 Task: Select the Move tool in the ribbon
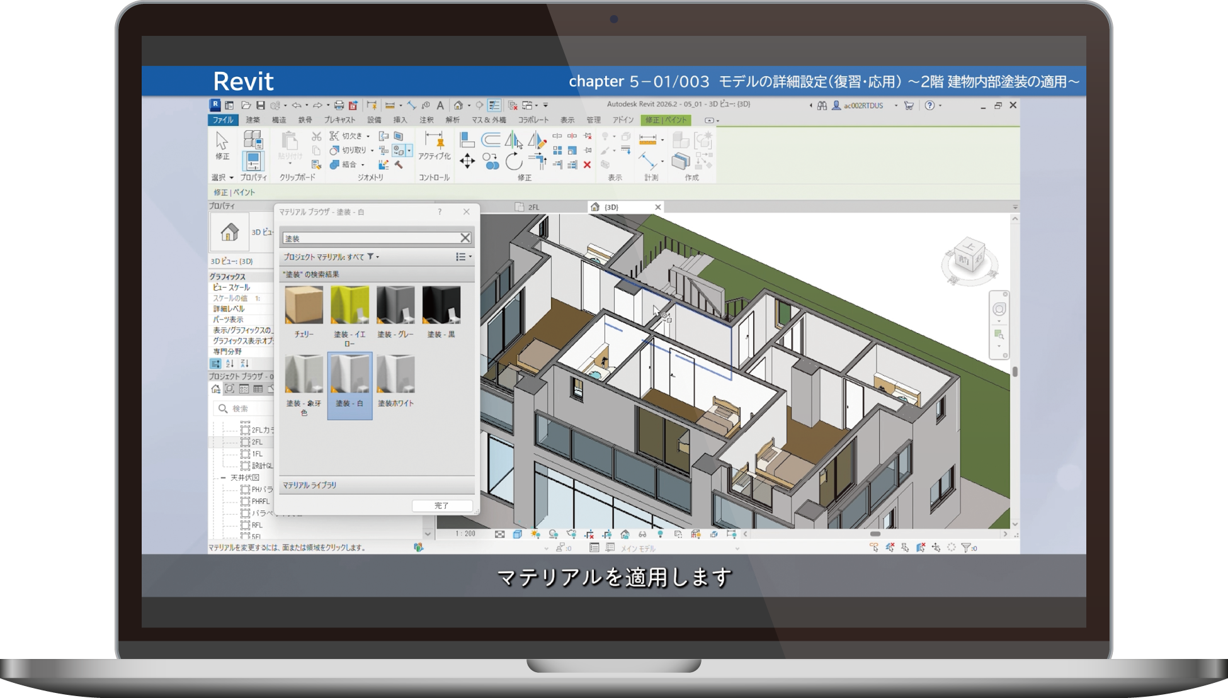[x=467, y=162]
